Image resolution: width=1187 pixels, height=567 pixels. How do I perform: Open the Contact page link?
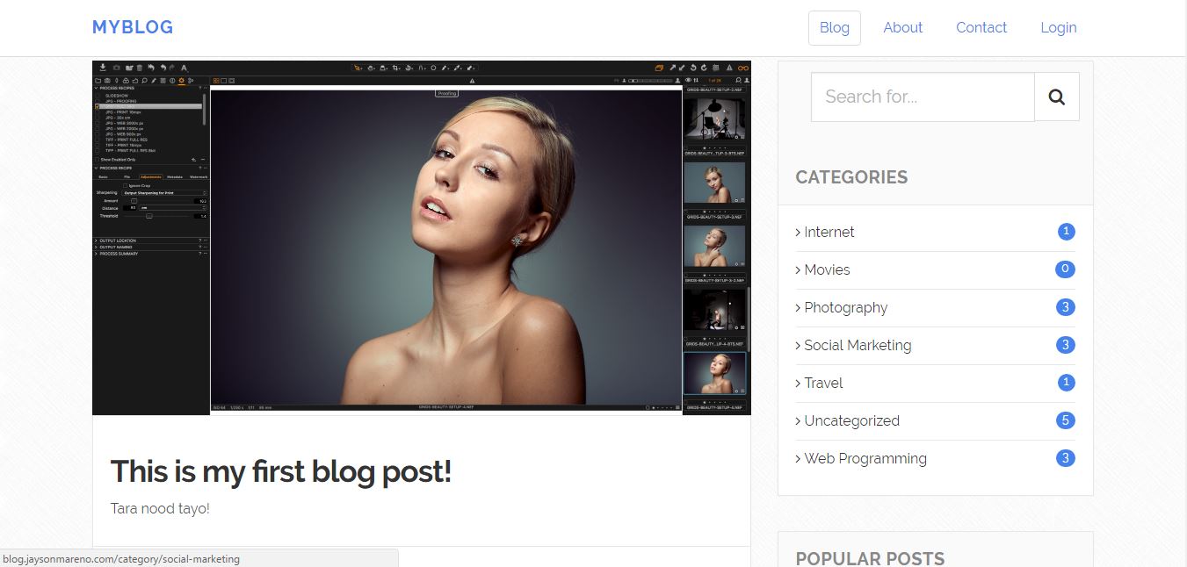(x=981, y=27)
